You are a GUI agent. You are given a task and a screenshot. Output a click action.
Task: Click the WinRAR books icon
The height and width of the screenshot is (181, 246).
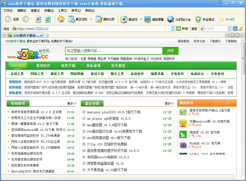183,145
